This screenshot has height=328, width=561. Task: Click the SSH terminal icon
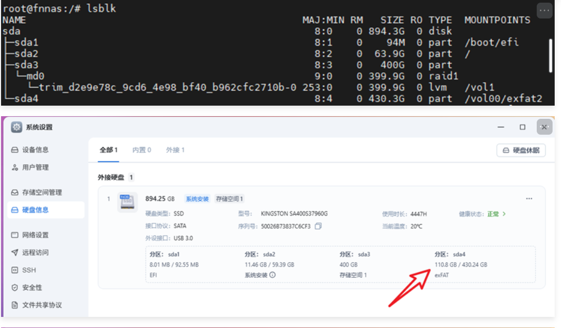[x=15, y=270]
